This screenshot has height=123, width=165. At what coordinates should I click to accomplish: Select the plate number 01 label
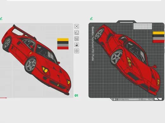point(76,96)
